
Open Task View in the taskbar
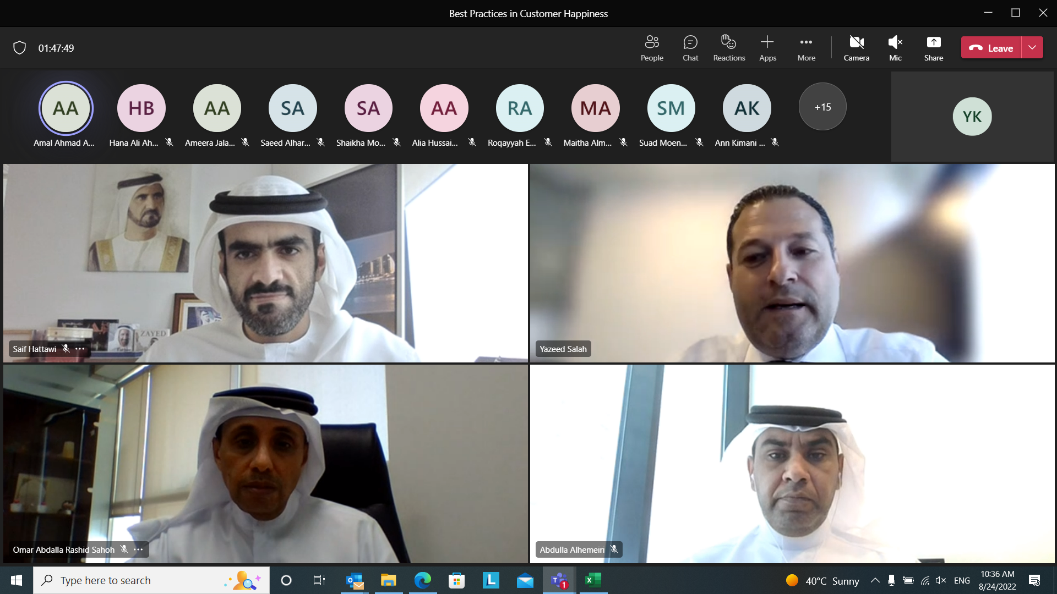pyautogui.click(x=319, y=580)
